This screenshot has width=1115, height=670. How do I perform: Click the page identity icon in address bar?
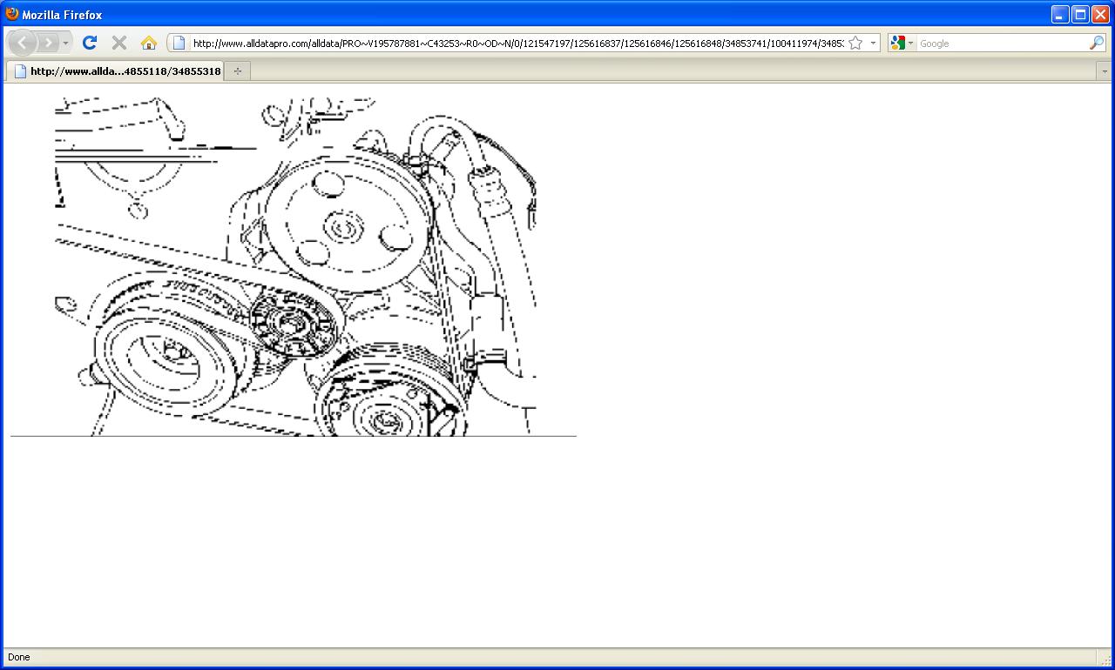179,43
